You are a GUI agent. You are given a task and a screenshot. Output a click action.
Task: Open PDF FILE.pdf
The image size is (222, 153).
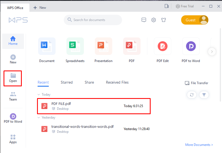[x=94, y=106]
